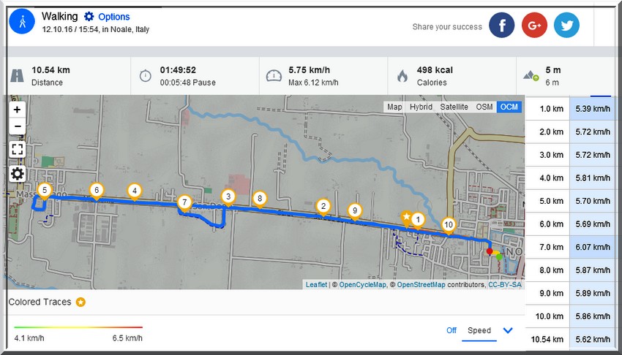Click the Colored Traces star badge
Screen dimensions: 622x355
pos(80,302)
